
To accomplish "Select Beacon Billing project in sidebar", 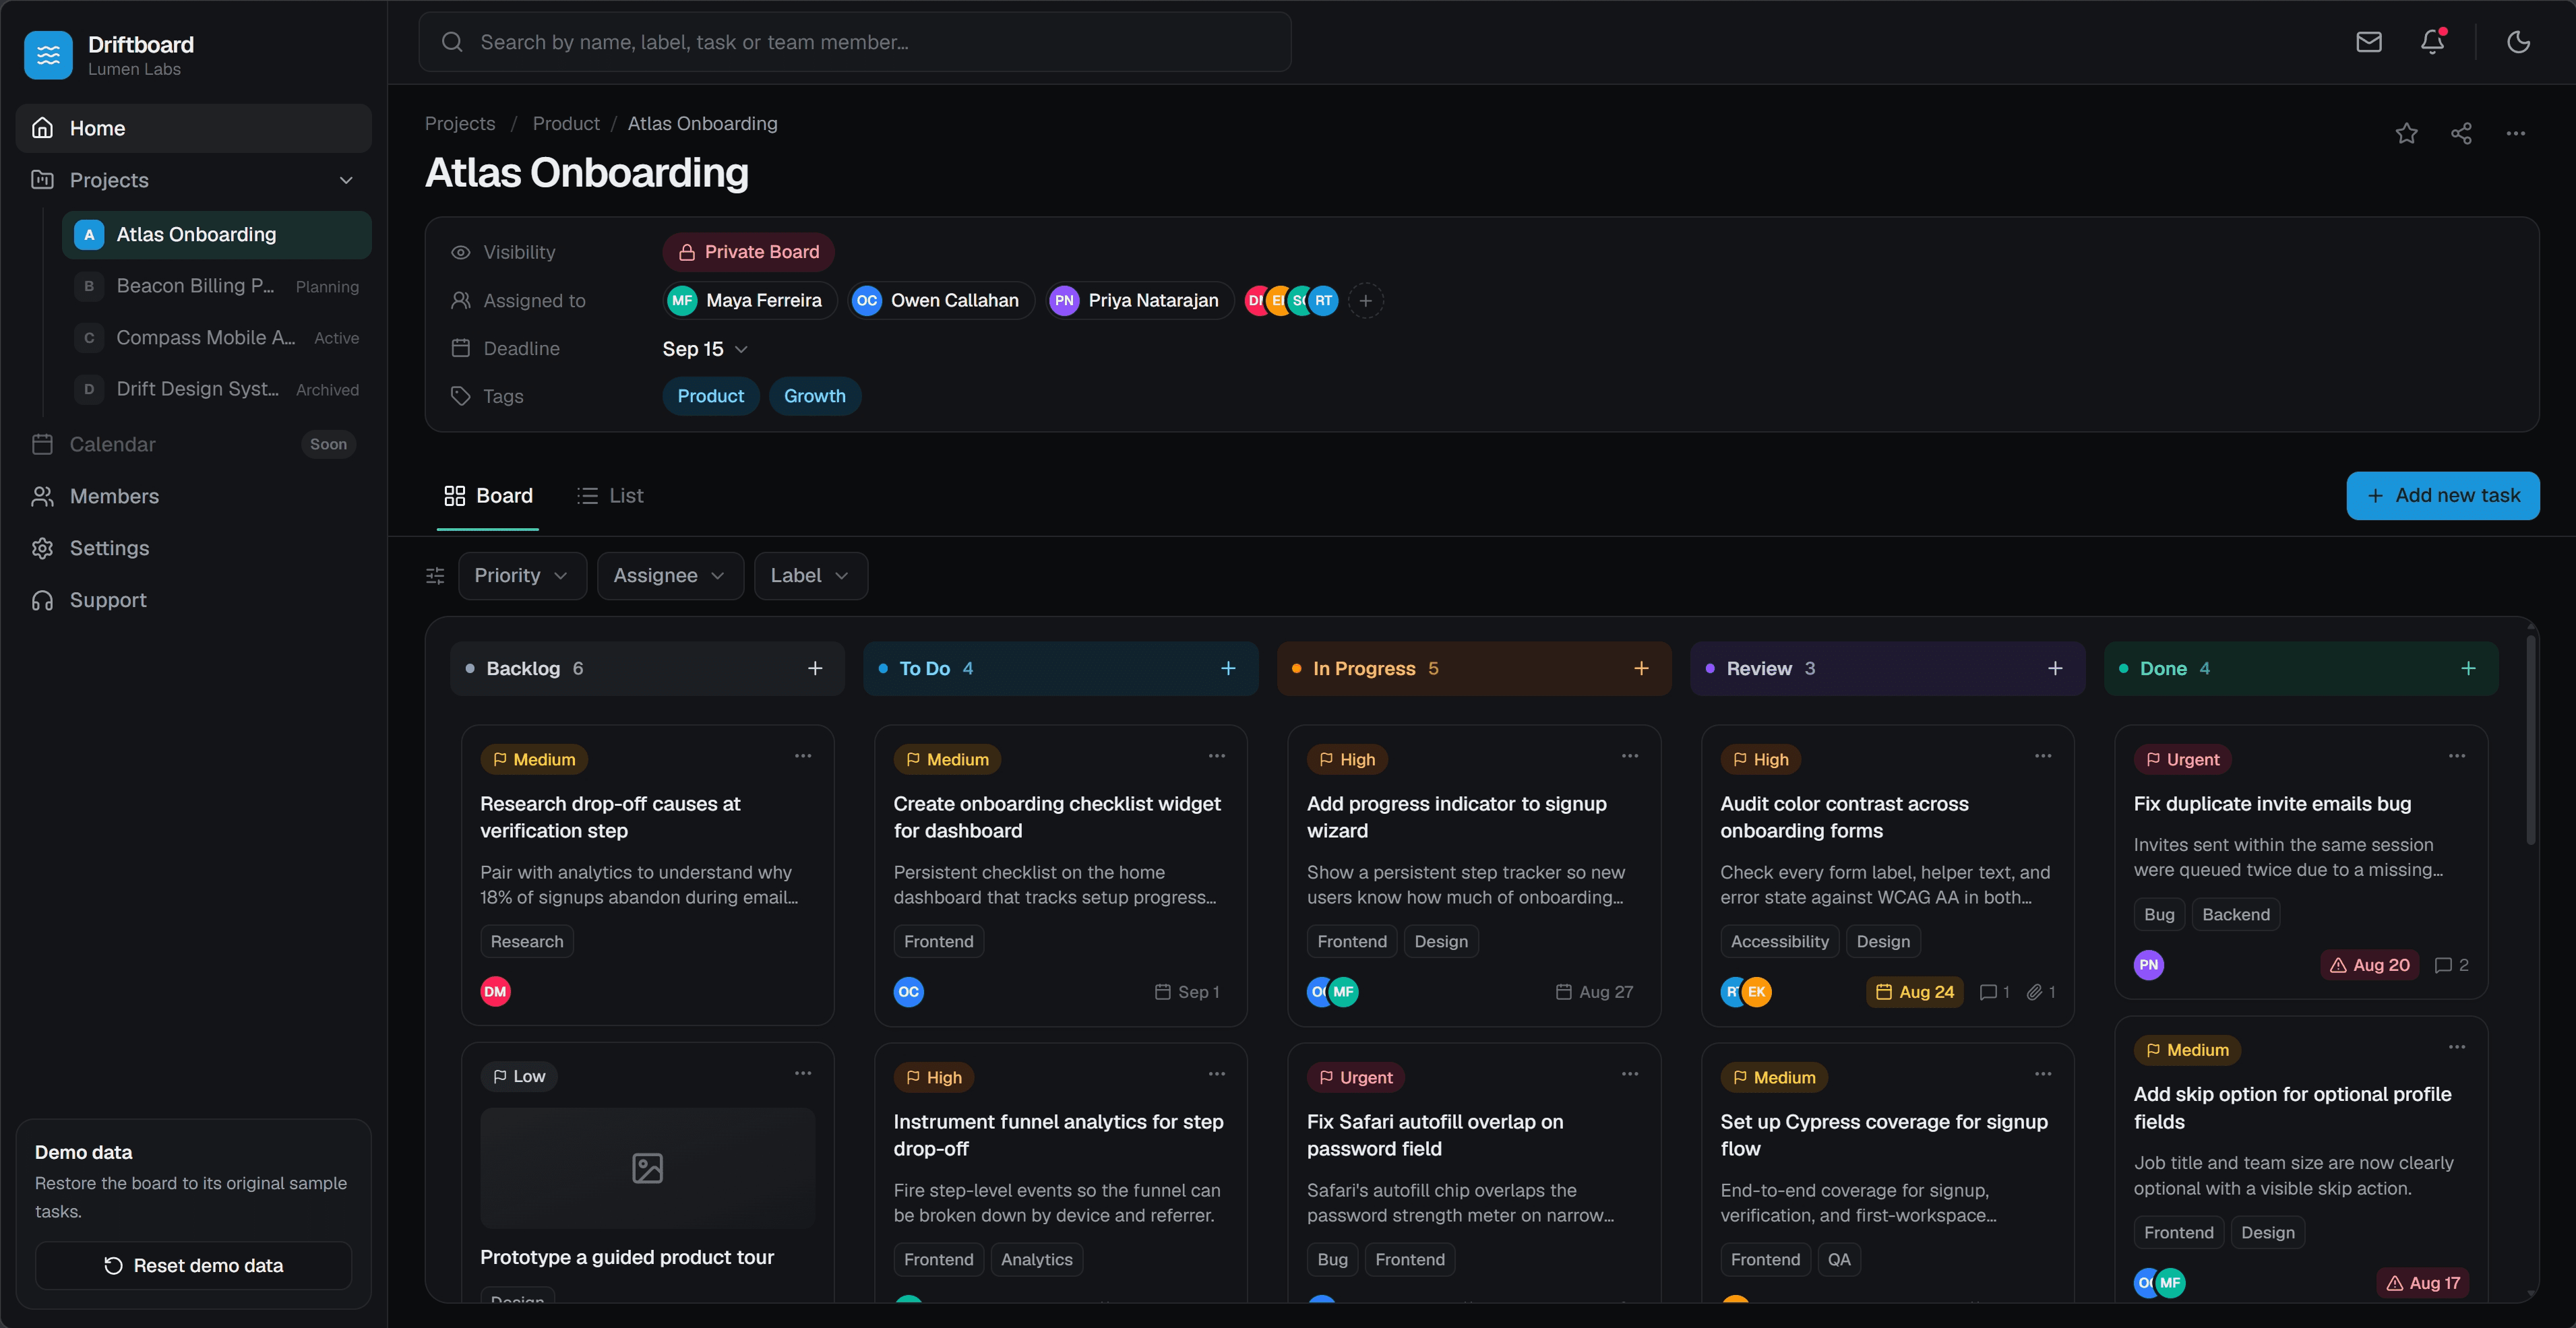I will (217, 286).
